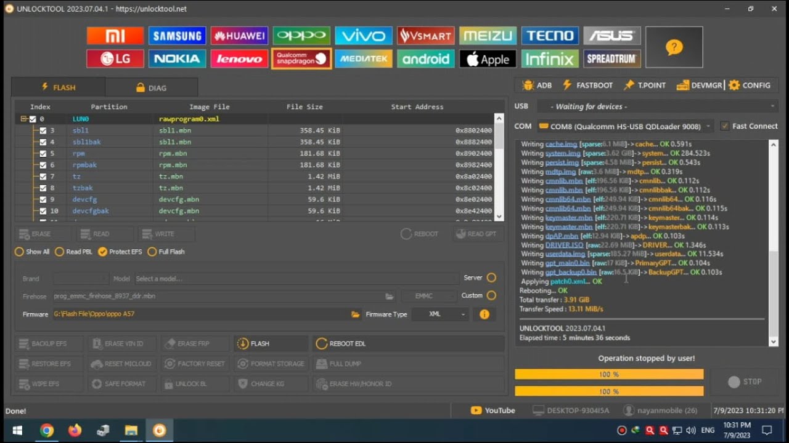Open the USB devices dropdown
The image size is (789, 443).
tap(657, 106)
